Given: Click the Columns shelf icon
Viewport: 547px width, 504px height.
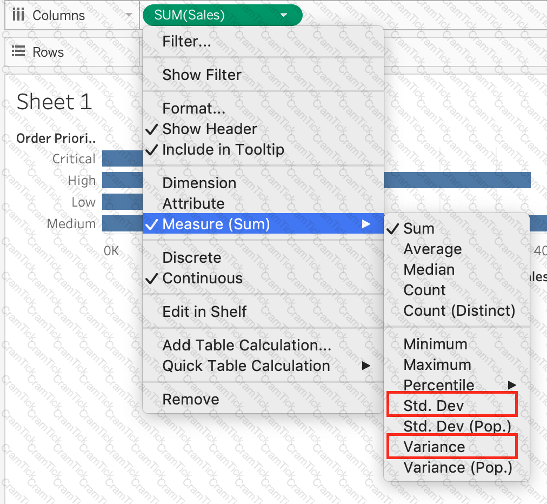Looking at the screenshot, I should click(x=18, y=15).
